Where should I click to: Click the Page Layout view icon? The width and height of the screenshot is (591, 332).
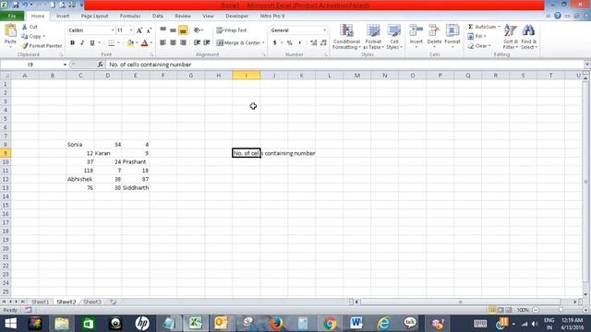[501, 310]
